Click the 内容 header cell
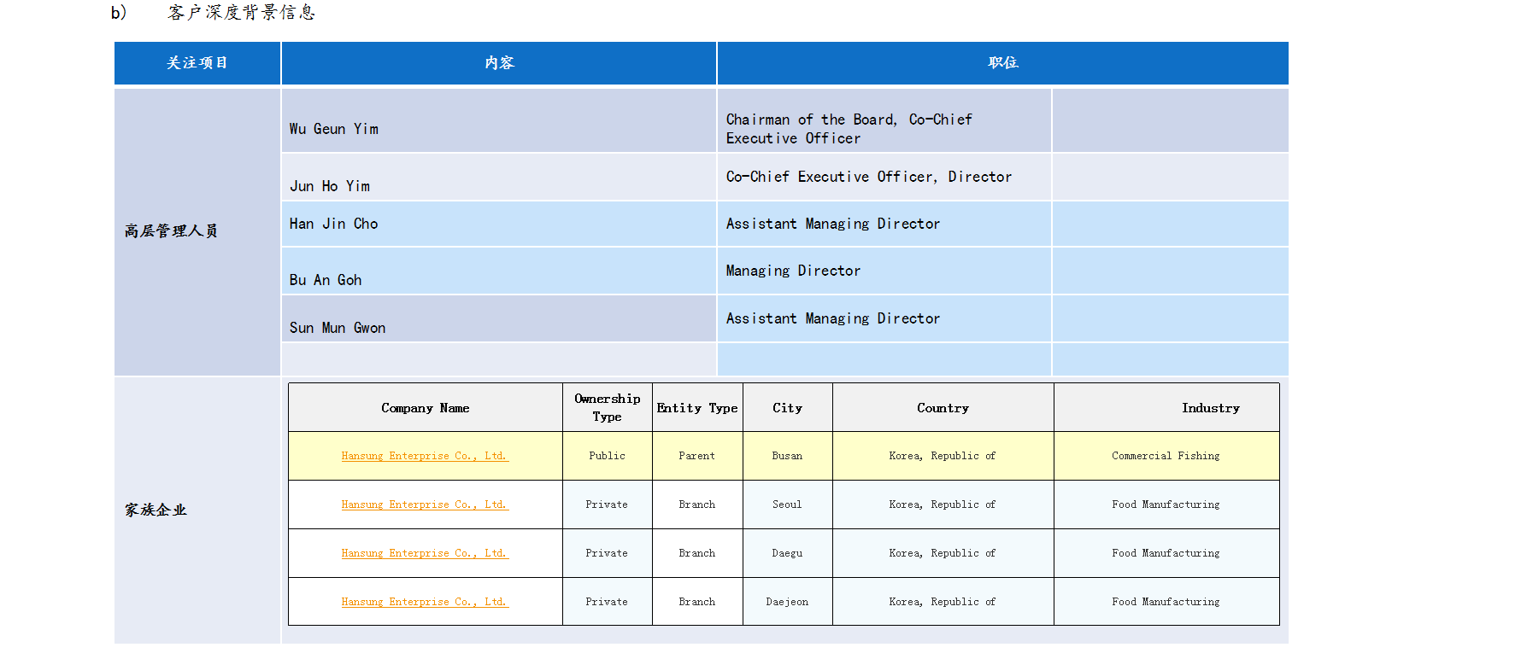This screenshot has height=659, width=1533. point(499,63)
